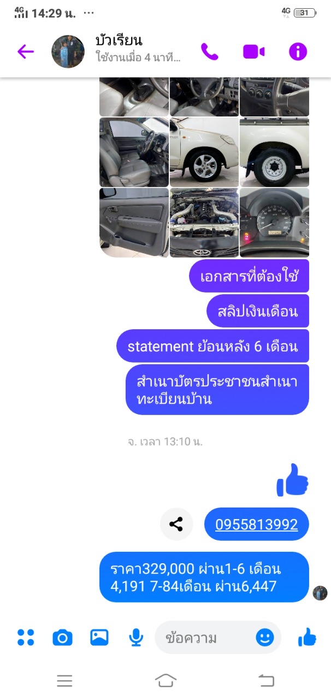Open conversation info with the i icon

tap(298, 51)
